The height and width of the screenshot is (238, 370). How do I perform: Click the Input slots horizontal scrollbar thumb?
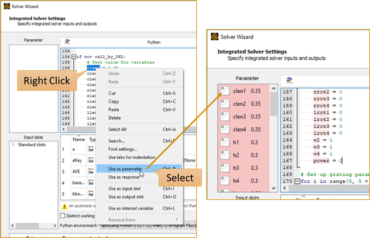(x=27, y=225)
